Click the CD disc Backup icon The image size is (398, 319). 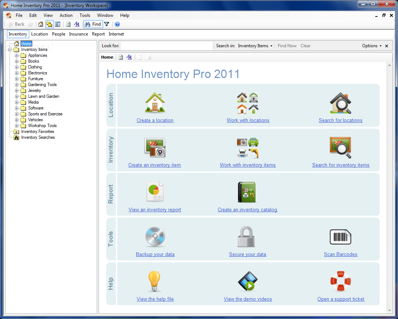155,237
